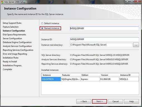
Task: Click the Named instance name text field
Action: [104, 28]
